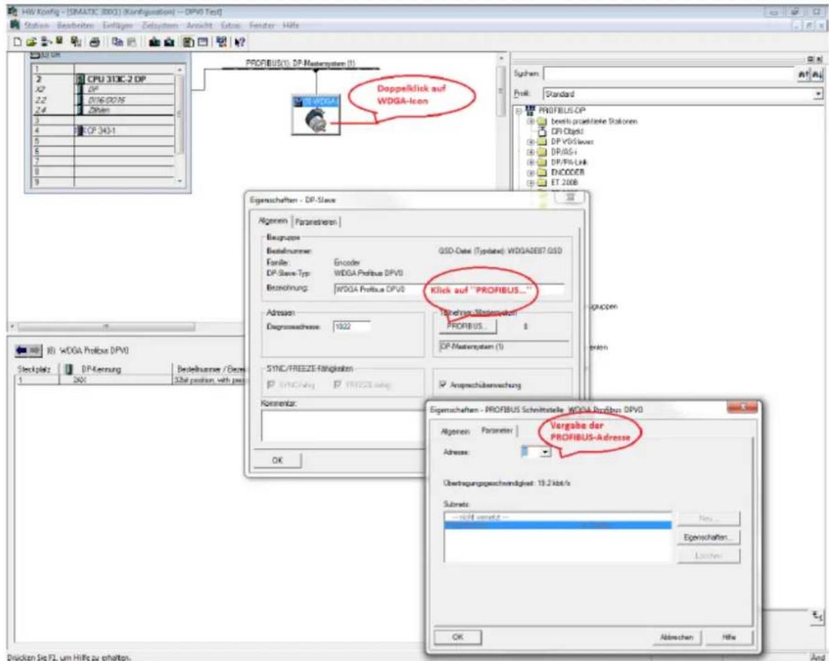Open the Extras menu

[x=231, y=26]
